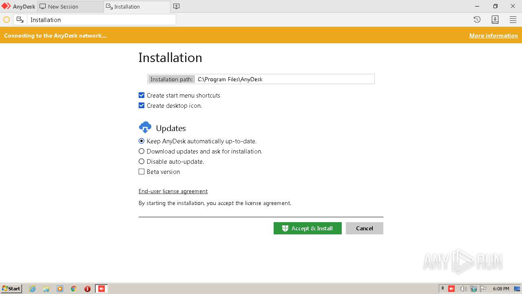Enable Beta version checkbox

pyautogui.click(x=142, y=171)
